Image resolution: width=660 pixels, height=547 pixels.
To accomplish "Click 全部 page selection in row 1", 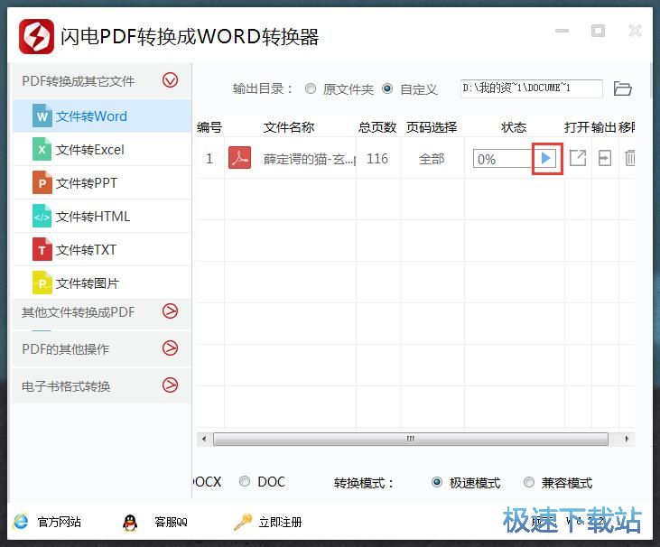I will click(x=432, y=159).
